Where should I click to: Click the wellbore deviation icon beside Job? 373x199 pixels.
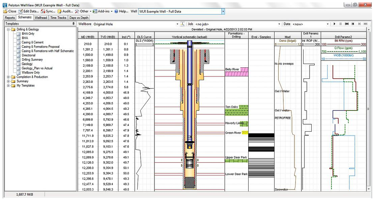(183, 24)
